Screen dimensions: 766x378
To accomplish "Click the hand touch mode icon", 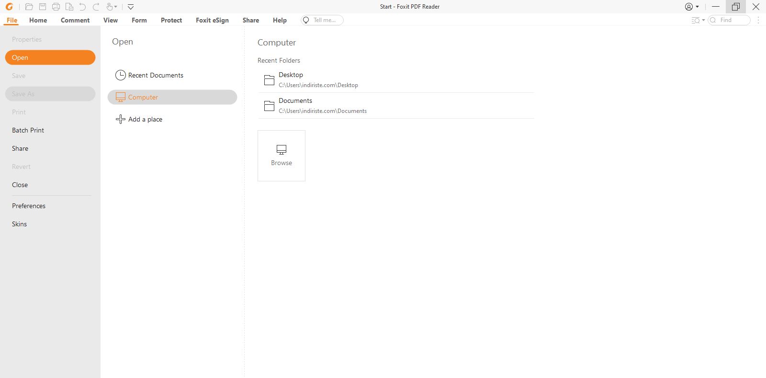I will (110, 7).
